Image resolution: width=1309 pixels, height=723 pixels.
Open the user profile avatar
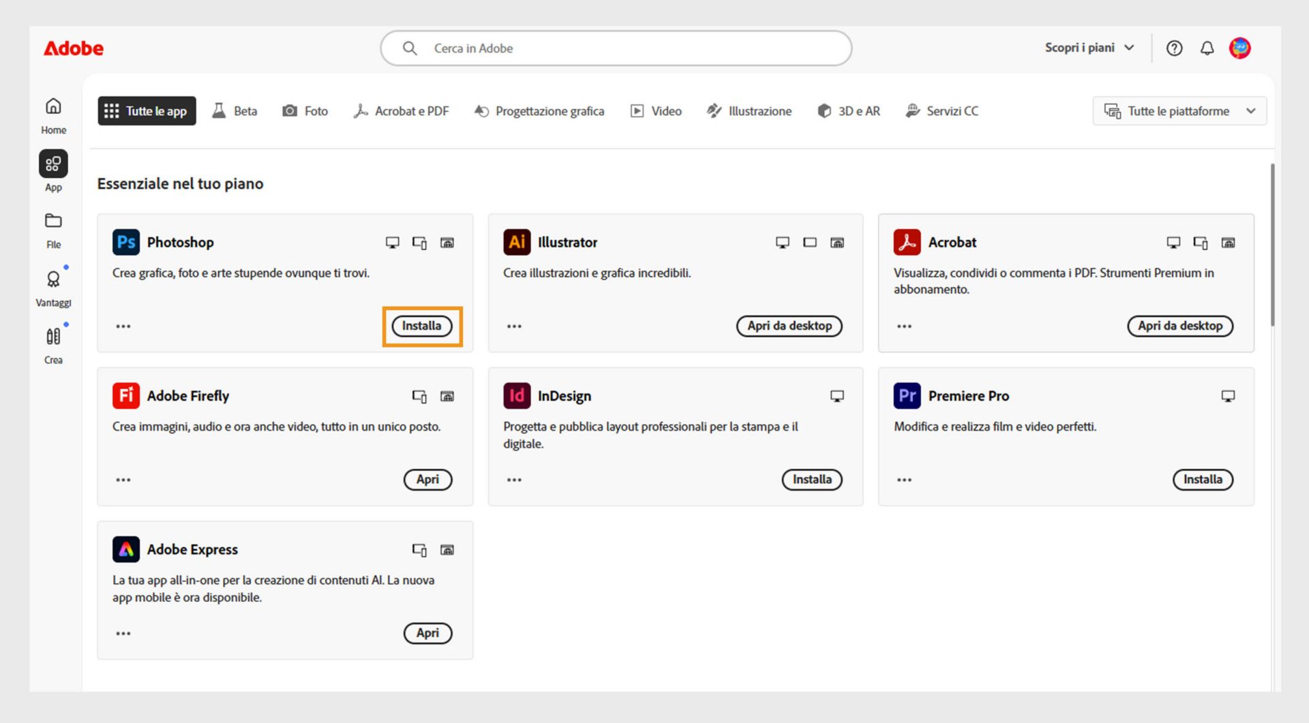(1239, 48)
